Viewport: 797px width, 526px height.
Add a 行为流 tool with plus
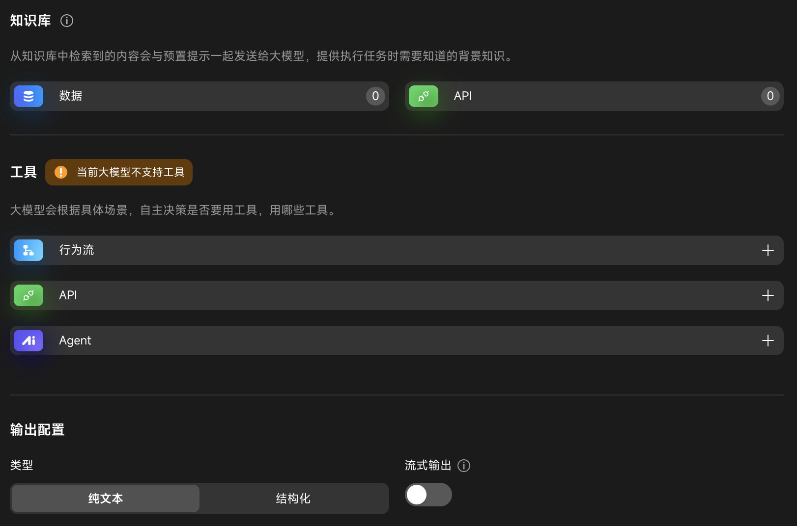(x=768, y=250)
